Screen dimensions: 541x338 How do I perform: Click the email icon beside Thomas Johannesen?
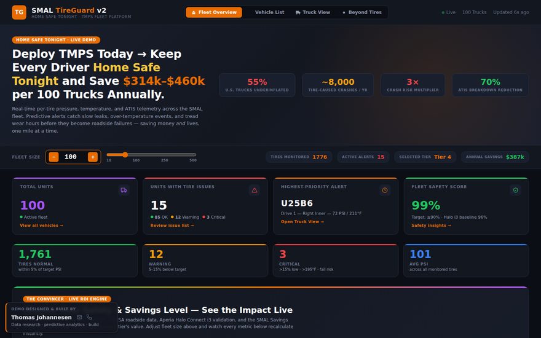[x=79, y=317]
